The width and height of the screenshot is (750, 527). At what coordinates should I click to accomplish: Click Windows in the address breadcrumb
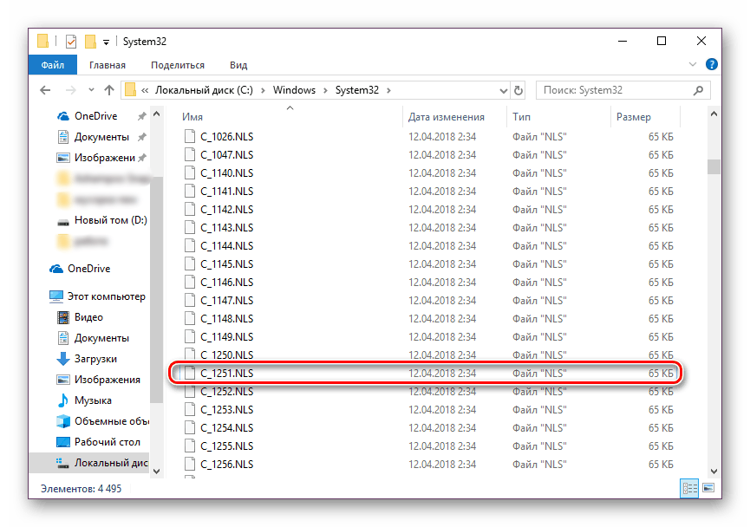[x=294, y=90]
